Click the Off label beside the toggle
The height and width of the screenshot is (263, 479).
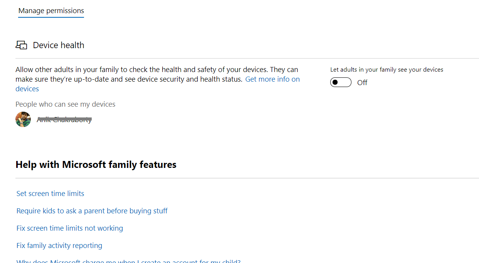coord(362,83)
